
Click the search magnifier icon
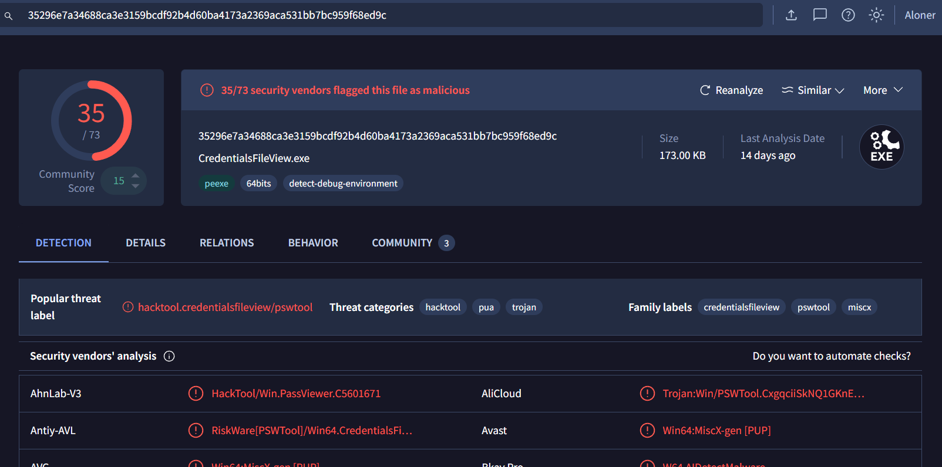click(8, 16)
